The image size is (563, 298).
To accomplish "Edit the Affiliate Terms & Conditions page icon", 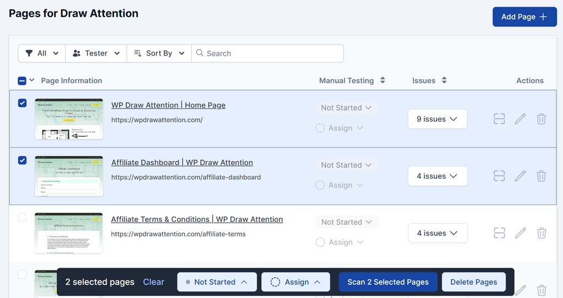I will (521, 233).
